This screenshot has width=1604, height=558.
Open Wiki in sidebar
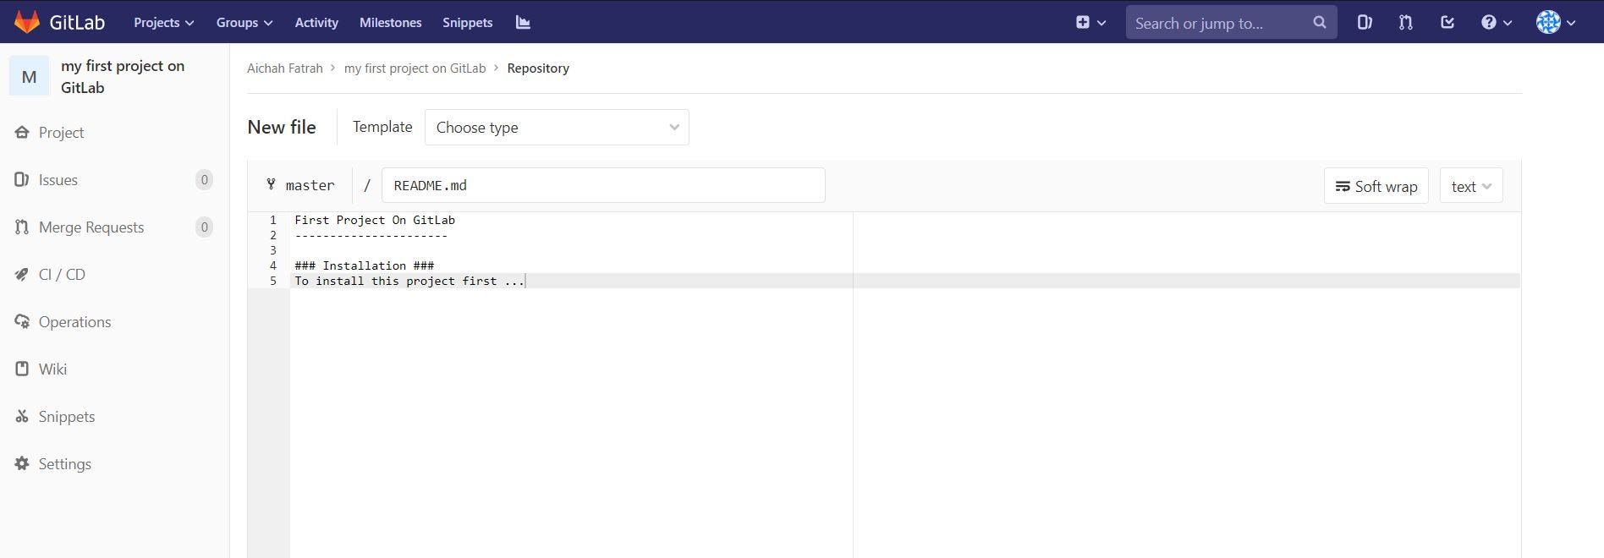tap(52, 369)
